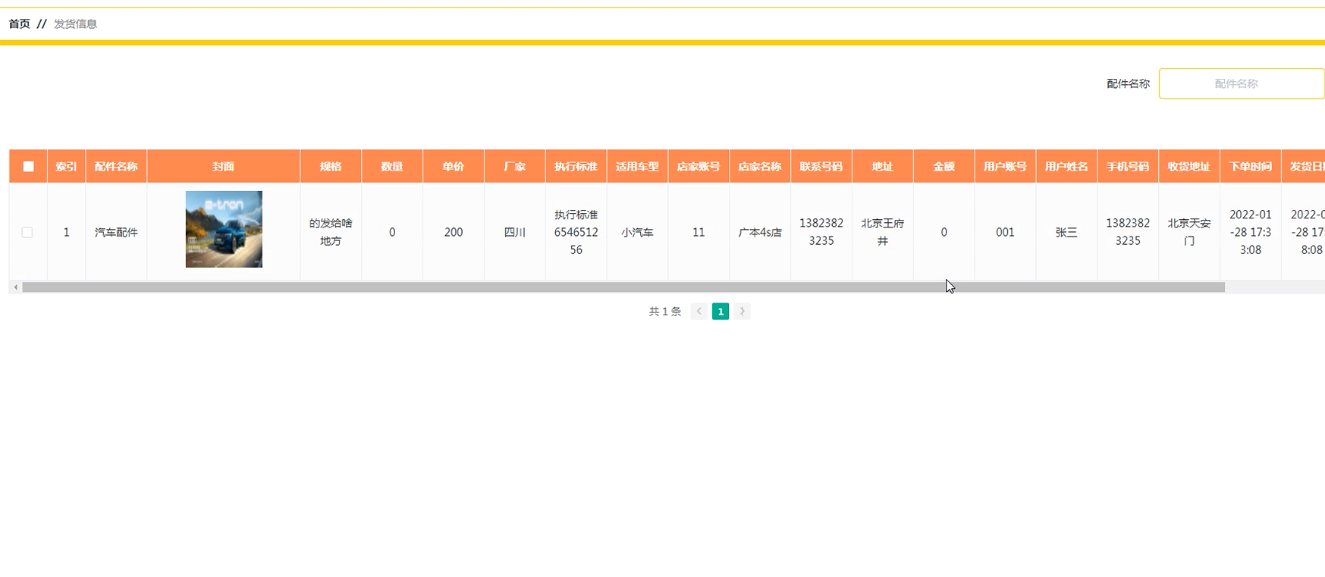Click the 配件名称 column header
This screenshot has height=577, width=1325.
(x=116, y=167)
